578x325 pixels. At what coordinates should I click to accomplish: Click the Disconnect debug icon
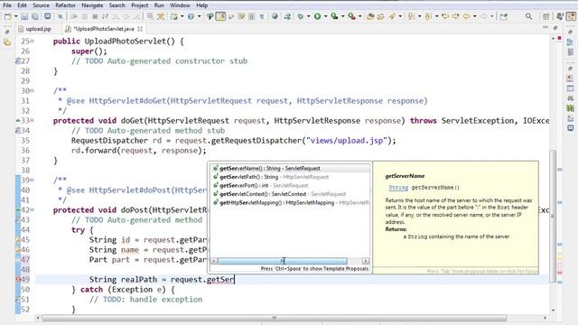pos(105,16)
